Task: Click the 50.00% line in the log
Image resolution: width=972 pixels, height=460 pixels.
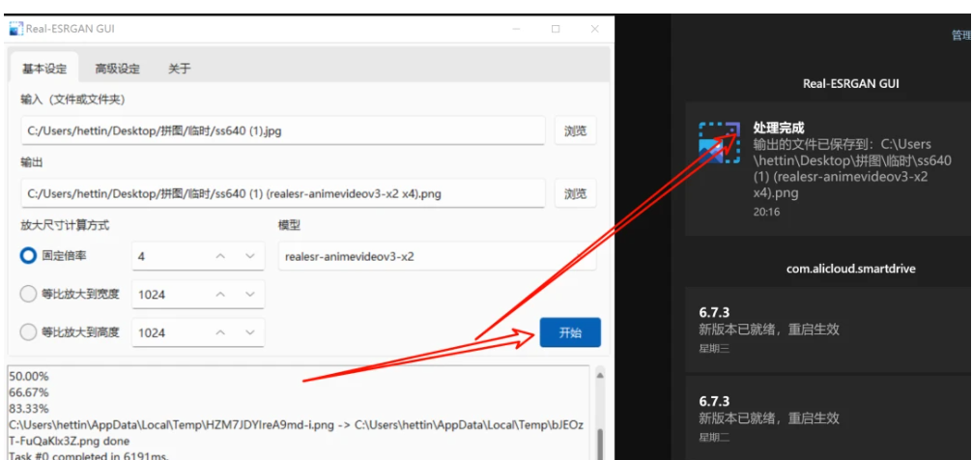Action: [x=29, y=376]
